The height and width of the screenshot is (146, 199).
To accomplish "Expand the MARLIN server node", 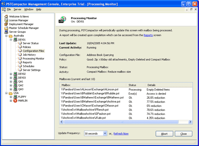I will click(11, 101).
